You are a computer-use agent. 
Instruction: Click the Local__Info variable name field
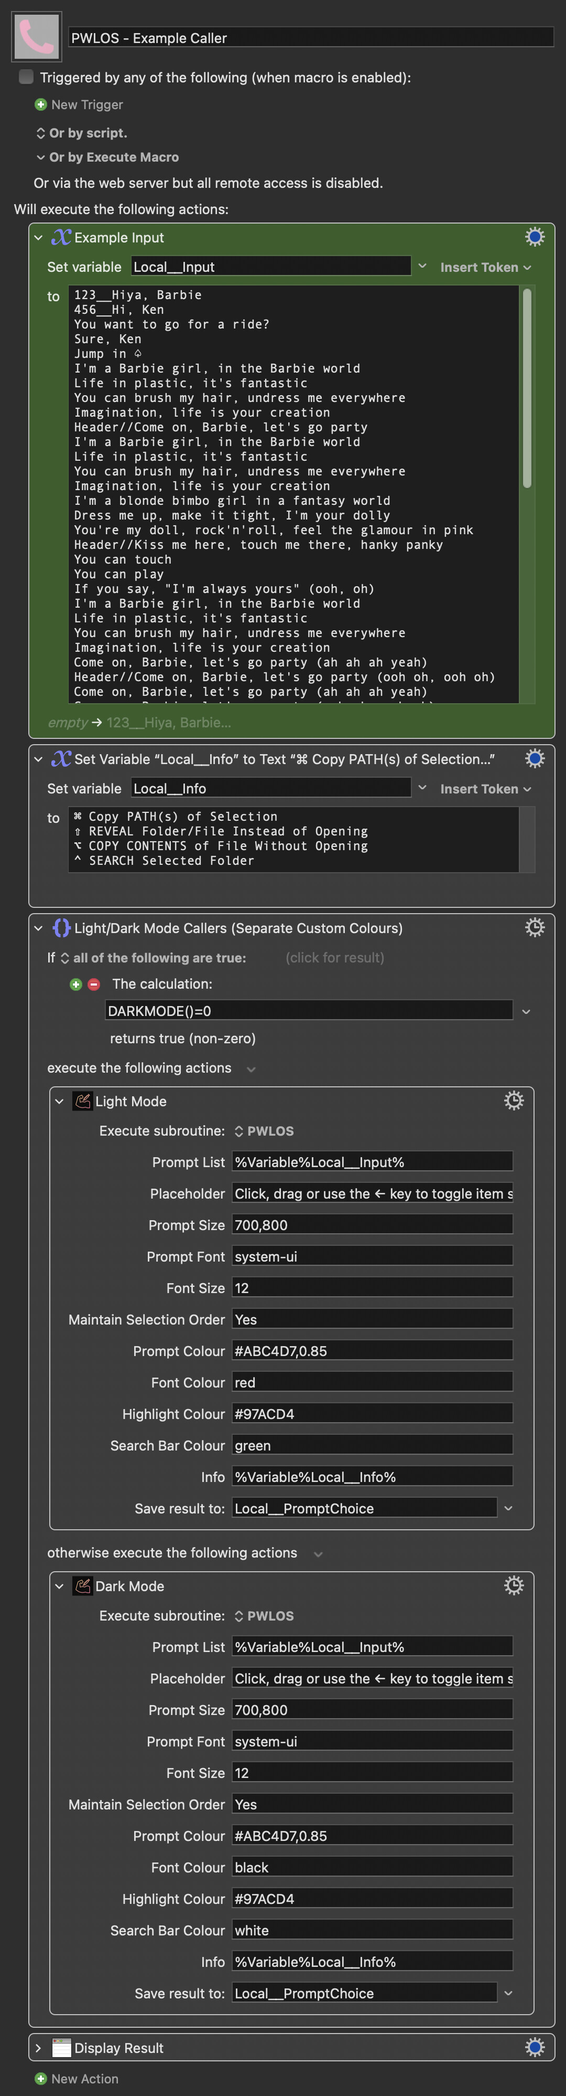tap(270, 788)
